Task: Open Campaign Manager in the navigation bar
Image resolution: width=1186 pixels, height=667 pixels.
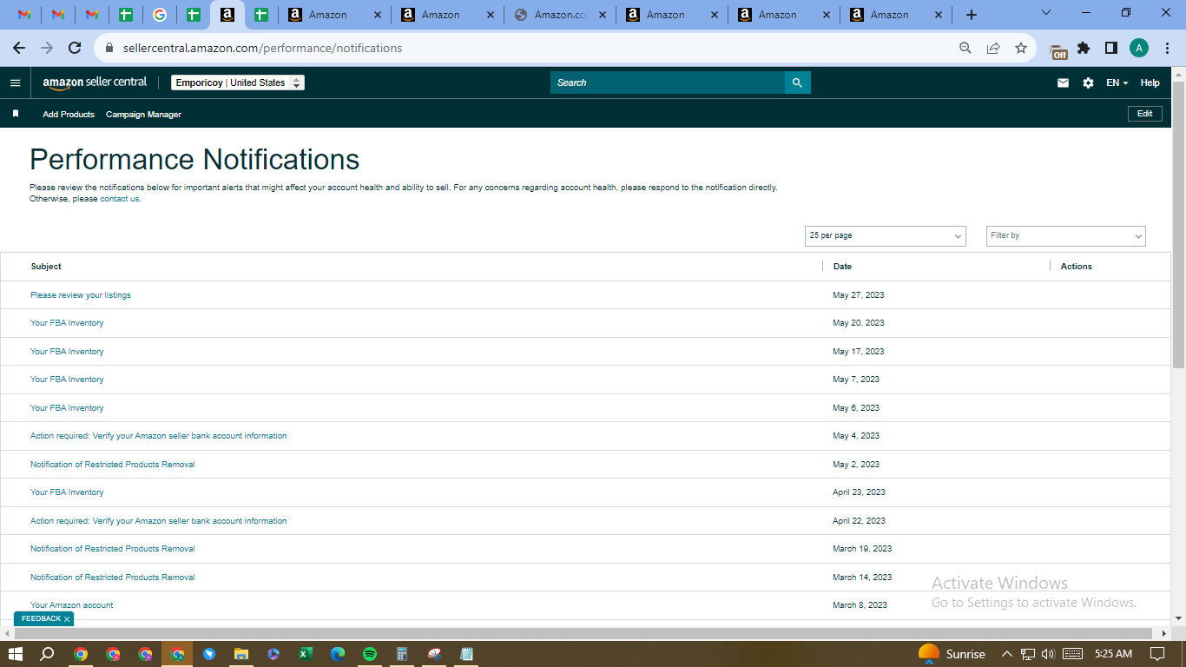Action: tap(143, 115)
